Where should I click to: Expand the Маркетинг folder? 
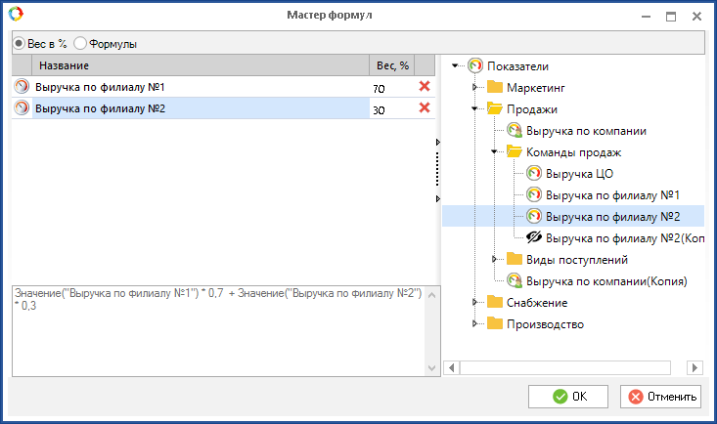point(474,88)
